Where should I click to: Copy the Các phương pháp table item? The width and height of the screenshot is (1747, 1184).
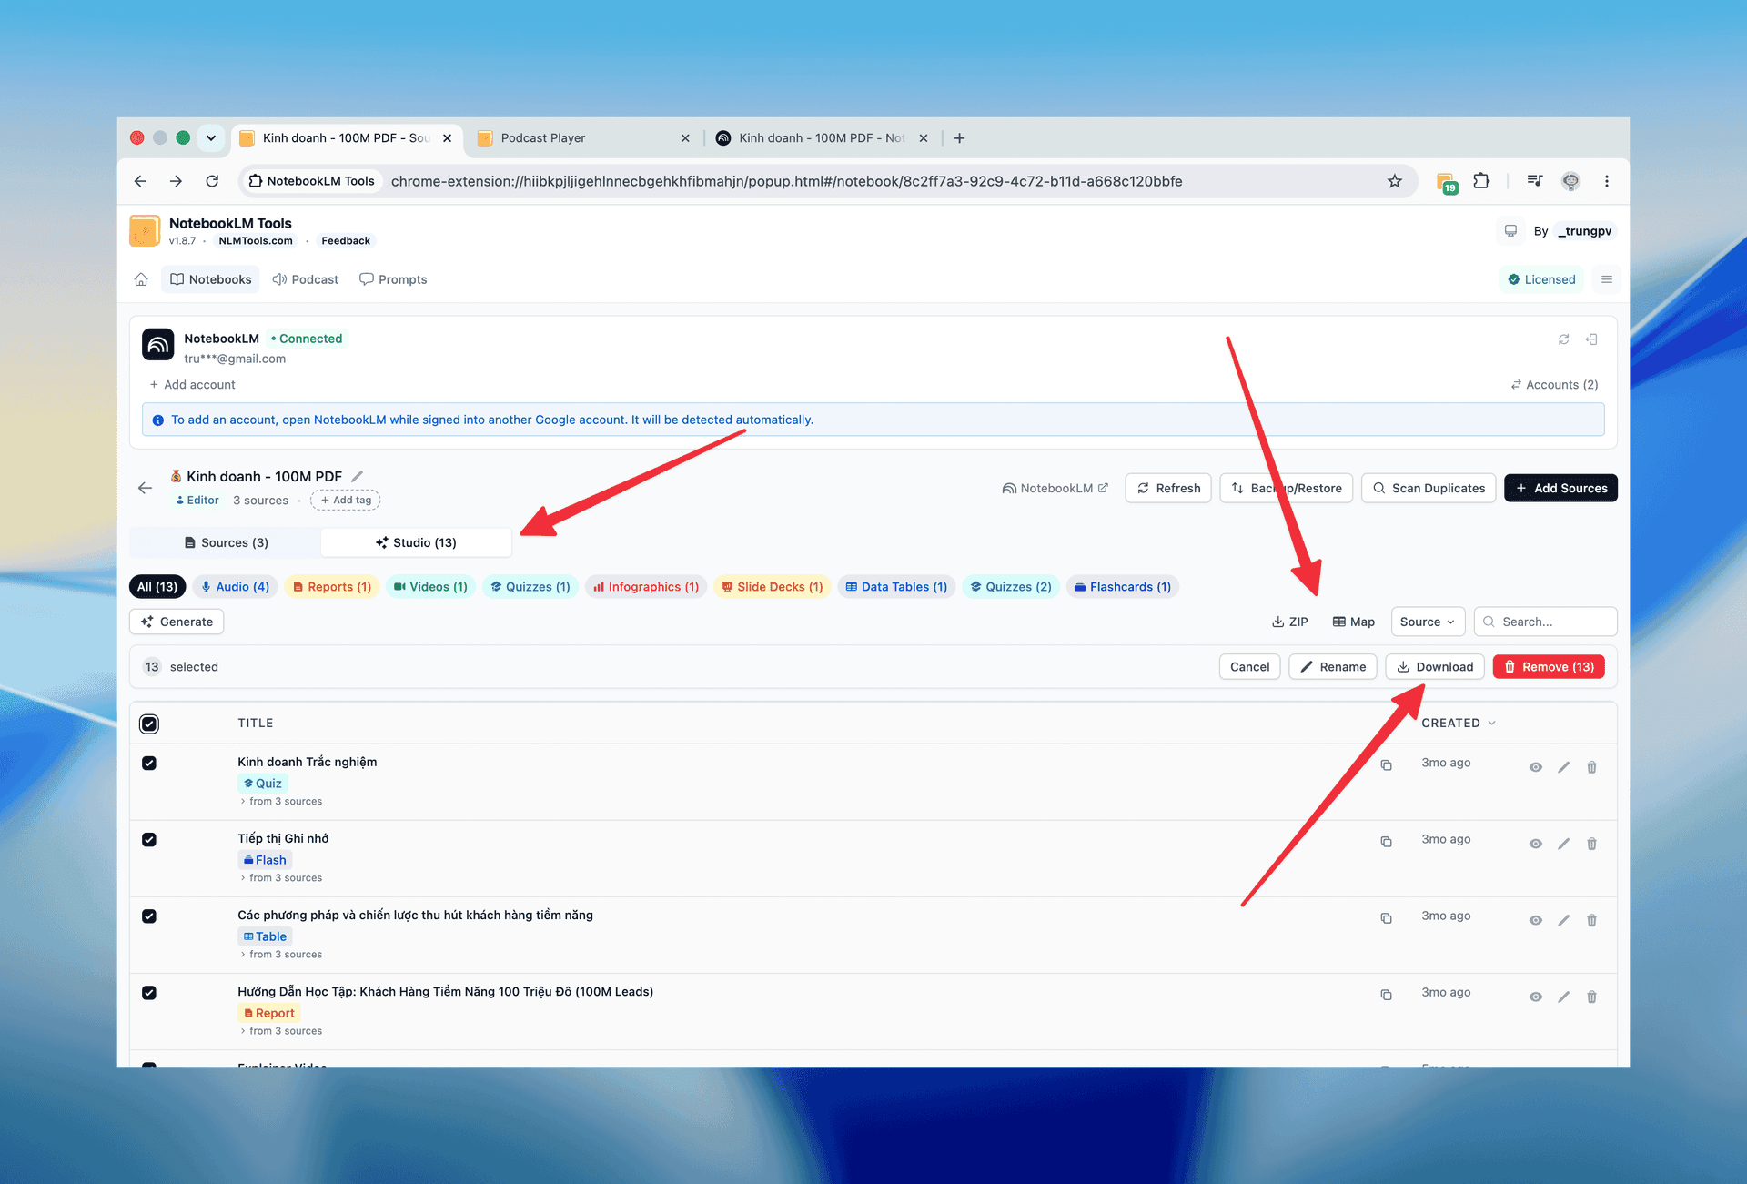tap(1386, 918)
